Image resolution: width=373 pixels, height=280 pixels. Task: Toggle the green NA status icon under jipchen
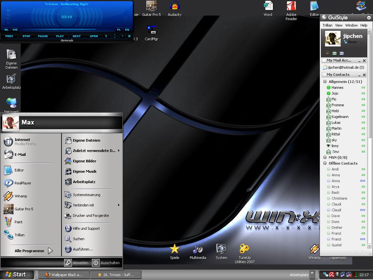click(x=334, y=53)
